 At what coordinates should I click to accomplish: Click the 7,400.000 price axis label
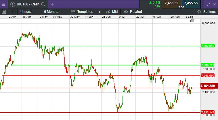pos(209,92)
